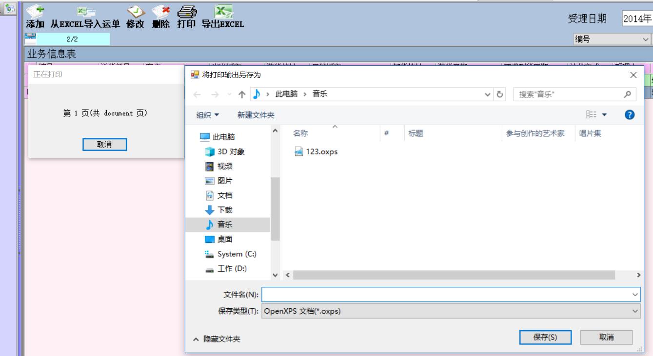Cancel printing in the 正在打印 dialog
This screenshot has height=356, width=653.
point(104,145)
